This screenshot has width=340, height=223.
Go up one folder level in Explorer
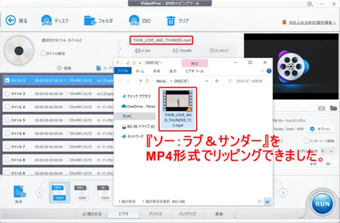point(141,81)
